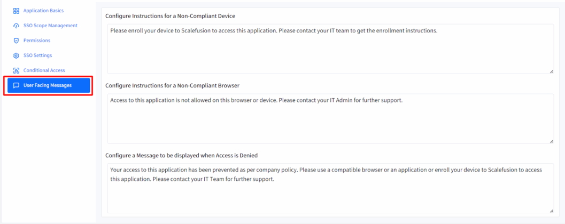Click resize handle of Non-Compliant Browser textbox
This screenshot has width=565, height=224.
click(551, 141)
